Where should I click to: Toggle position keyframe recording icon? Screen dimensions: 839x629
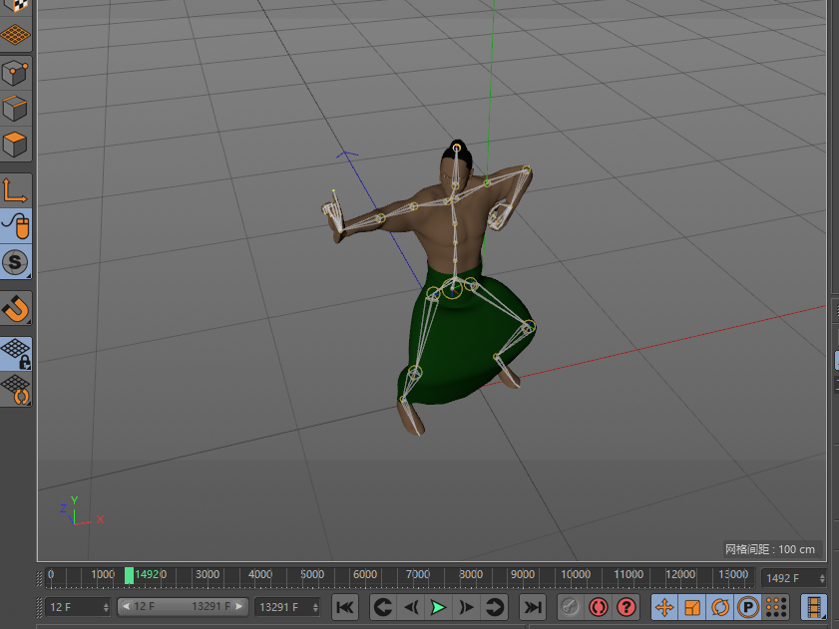coord(664,607)
